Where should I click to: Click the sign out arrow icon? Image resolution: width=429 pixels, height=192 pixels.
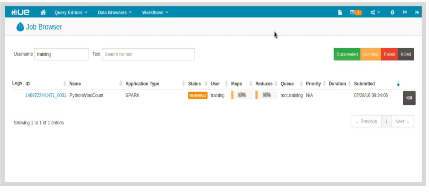[417, 13]
